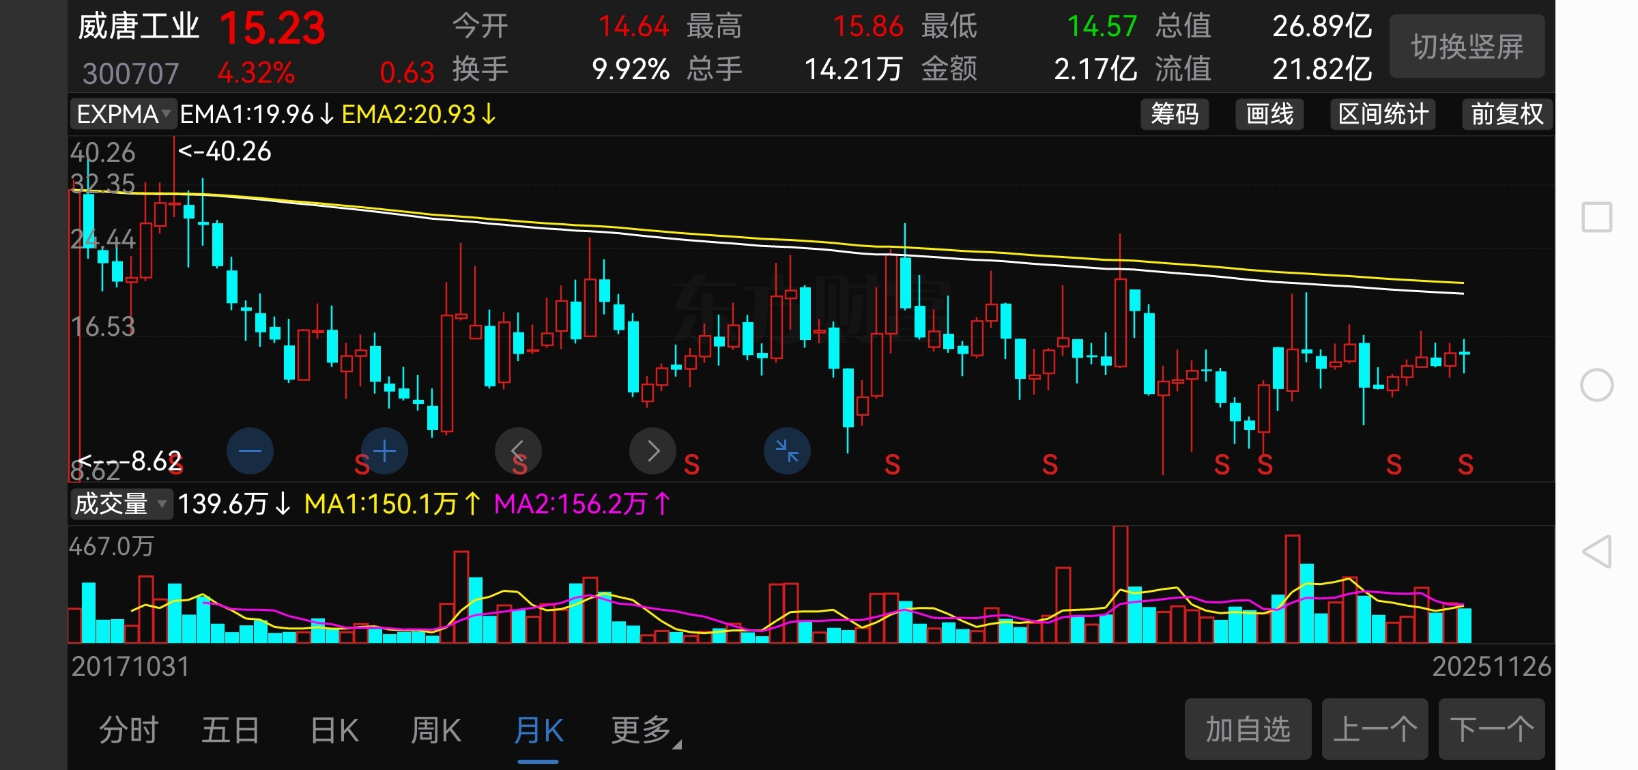
Task: Click the rightmost S marker on chart
Action: click(x=1465, y=465)
